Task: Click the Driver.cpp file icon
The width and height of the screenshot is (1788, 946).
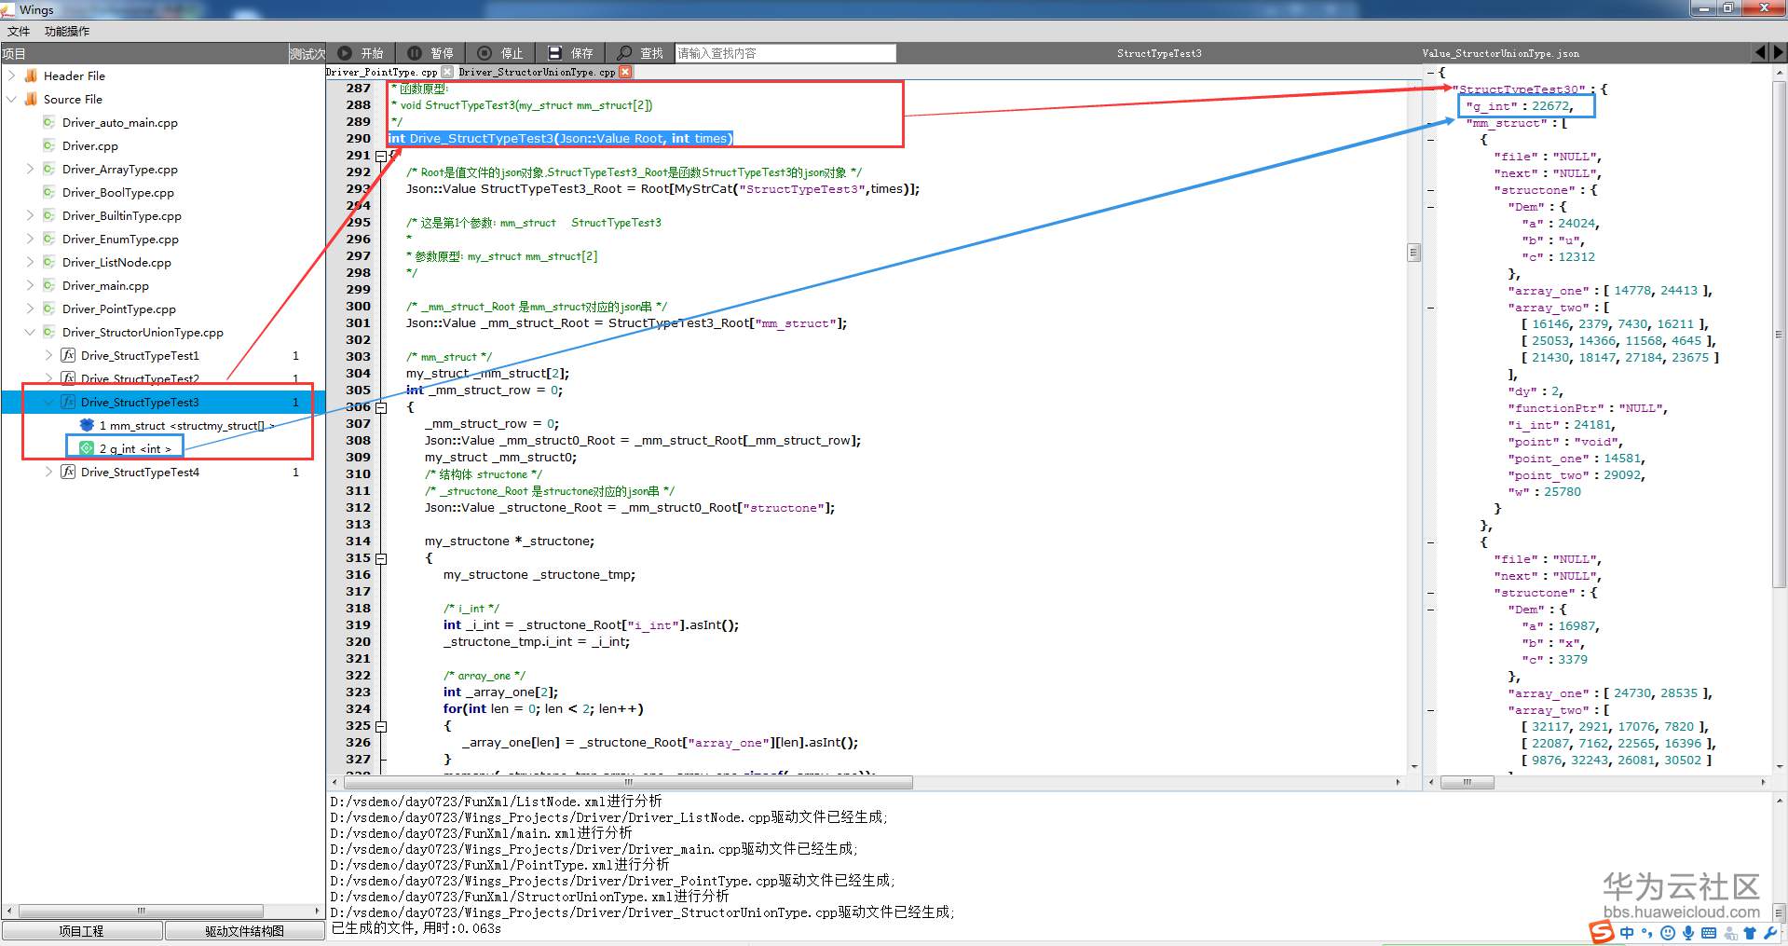Action: point(49,145)
